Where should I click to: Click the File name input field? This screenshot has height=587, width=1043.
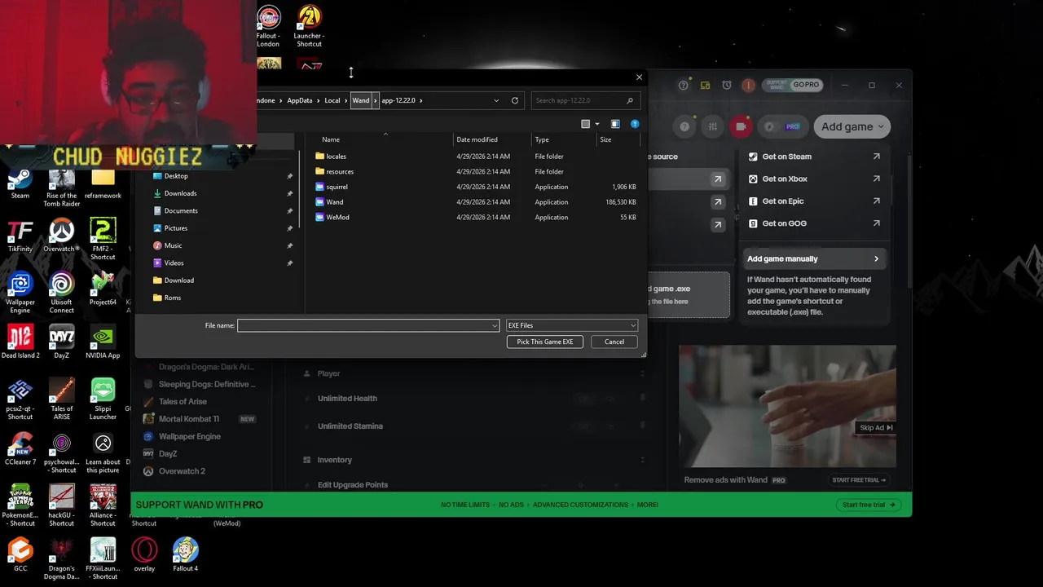[x=368, y=325]
